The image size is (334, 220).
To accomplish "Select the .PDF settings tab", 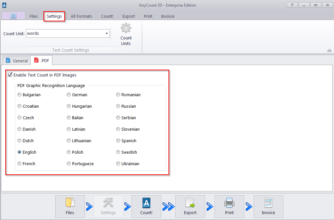I will [x=41, y=60].
